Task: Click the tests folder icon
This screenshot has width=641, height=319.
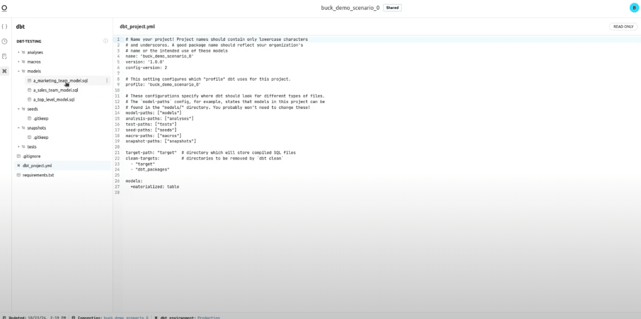Action: [24, 147]
